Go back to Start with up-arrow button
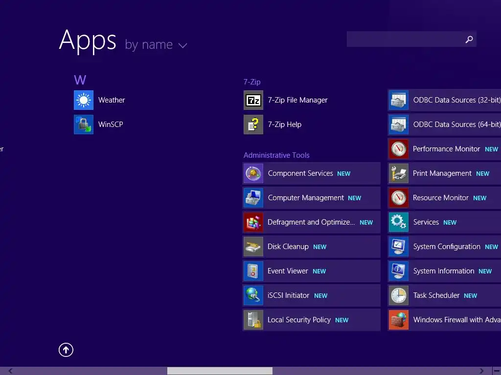This screenshot has height=375, width=501. 66,350
